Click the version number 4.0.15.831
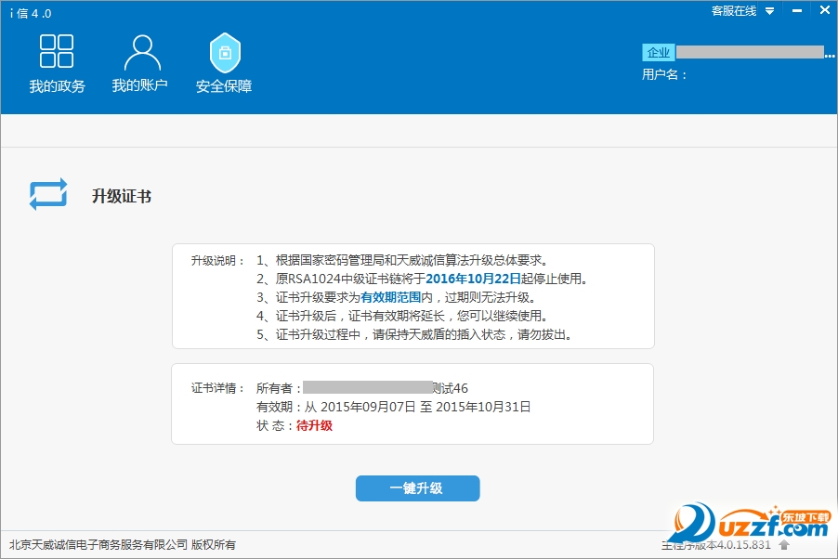Screen dimensions: 838x559 (743, 544)
